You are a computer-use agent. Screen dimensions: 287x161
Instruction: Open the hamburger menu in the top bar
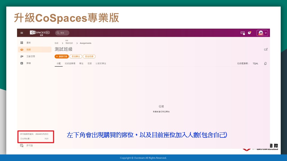[x=22, y=33]
